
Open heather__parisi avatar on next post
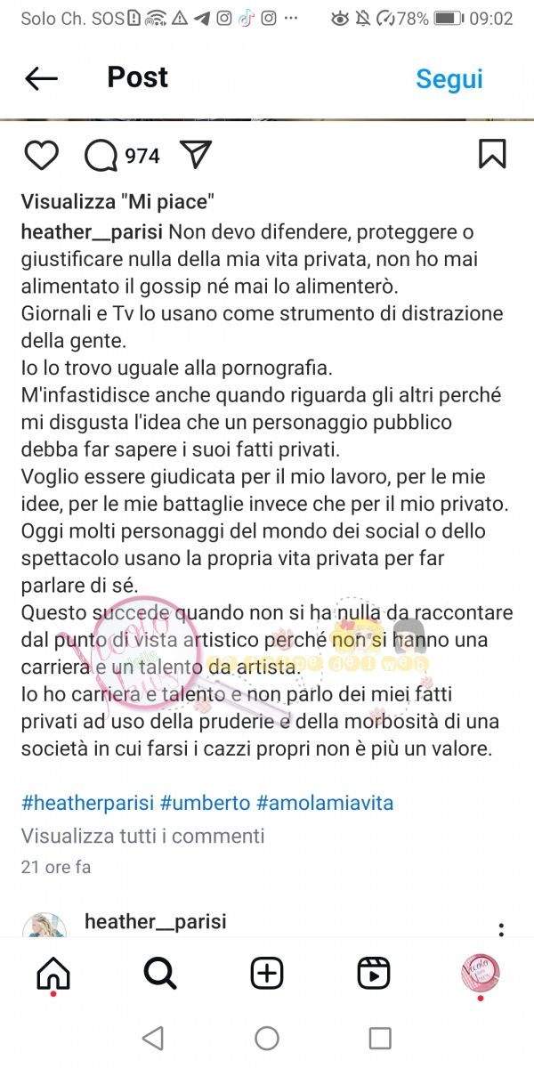pyautogui.click(x=44, y=925)
